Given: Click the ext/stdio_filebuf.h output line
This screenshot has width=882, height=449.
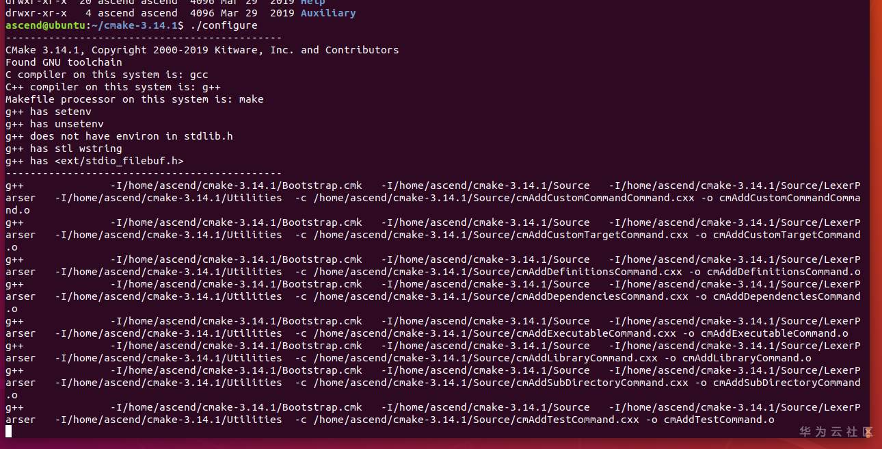Looking at the screenshot, I should coord(94,161).
